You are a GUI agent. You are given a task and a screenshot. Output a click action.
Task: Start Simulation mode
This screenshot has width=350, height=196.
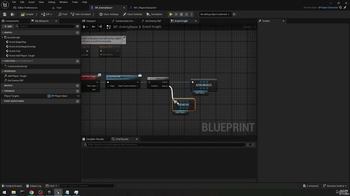click(154, 14)
